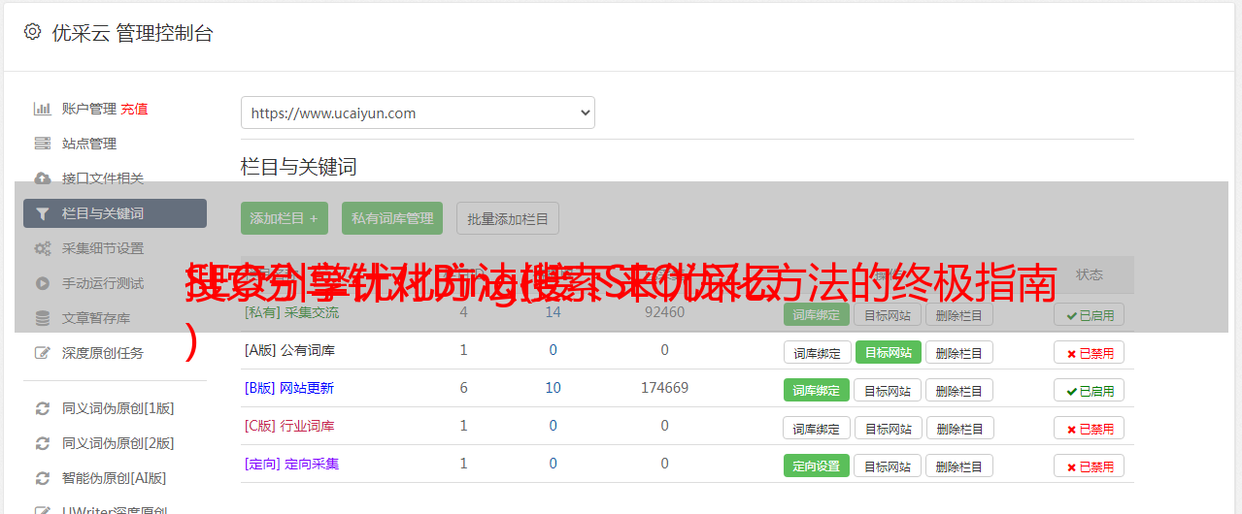1242x514 pixels.
Task: Open 账户管理 menu item
Action: (89, 109)
